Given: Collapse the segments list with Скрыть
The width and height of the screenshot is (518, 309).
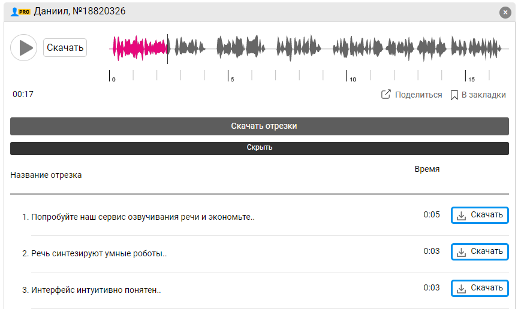Looking at the screenshot, I should tap(259, 148).
